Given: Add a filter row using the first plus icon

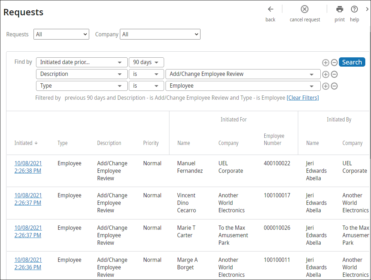Looking at the screenshot, I should [x=326, y=62].
